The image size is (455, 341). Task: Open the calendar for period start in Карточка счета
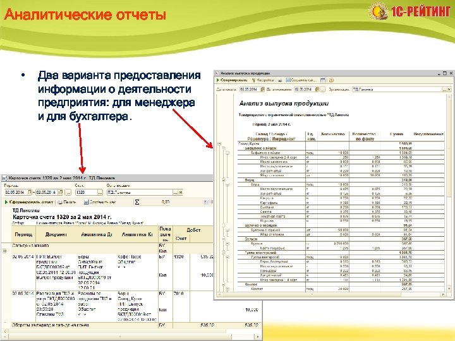(x=30, y=192)
